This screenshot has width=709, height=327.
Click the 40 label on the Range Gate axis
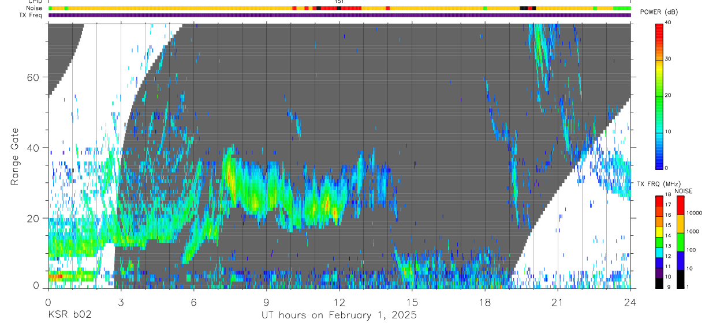33,148
